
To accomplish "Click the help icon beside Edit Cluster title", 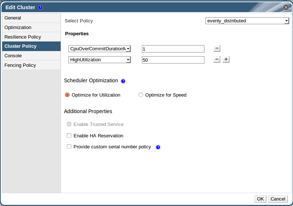I will pyautogui.click(x=40, y=7).
